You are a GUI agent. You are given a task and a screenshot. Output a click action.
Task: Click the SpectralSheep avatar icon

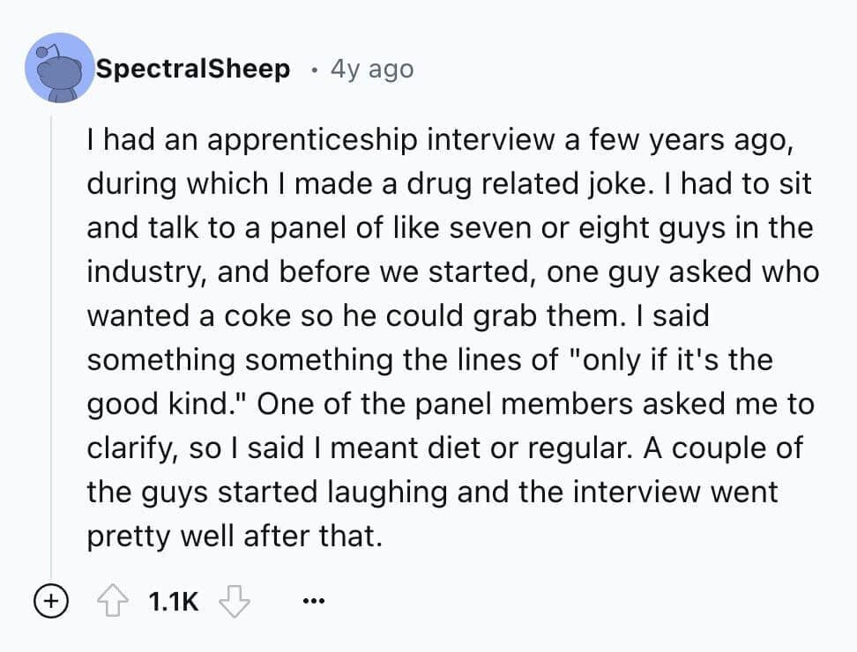(x=60, y=68)
